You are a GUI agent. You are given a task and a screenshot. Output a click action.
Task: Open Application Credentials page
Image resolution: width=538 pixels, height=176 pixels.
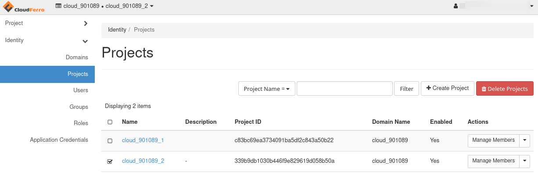point(59,140)
